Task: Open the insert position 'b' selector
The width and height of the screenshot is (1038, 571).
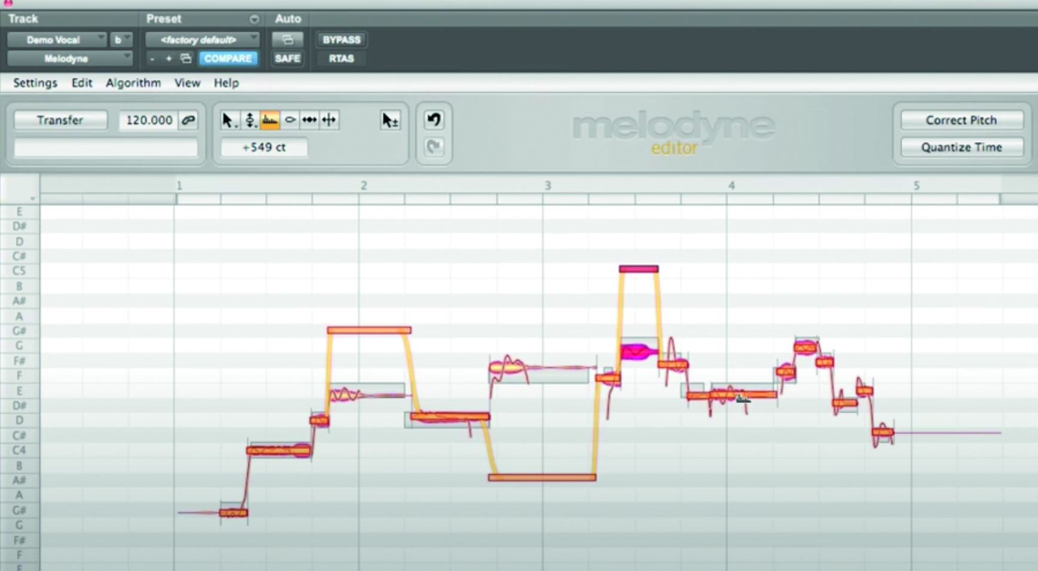Action: (121, 39)
